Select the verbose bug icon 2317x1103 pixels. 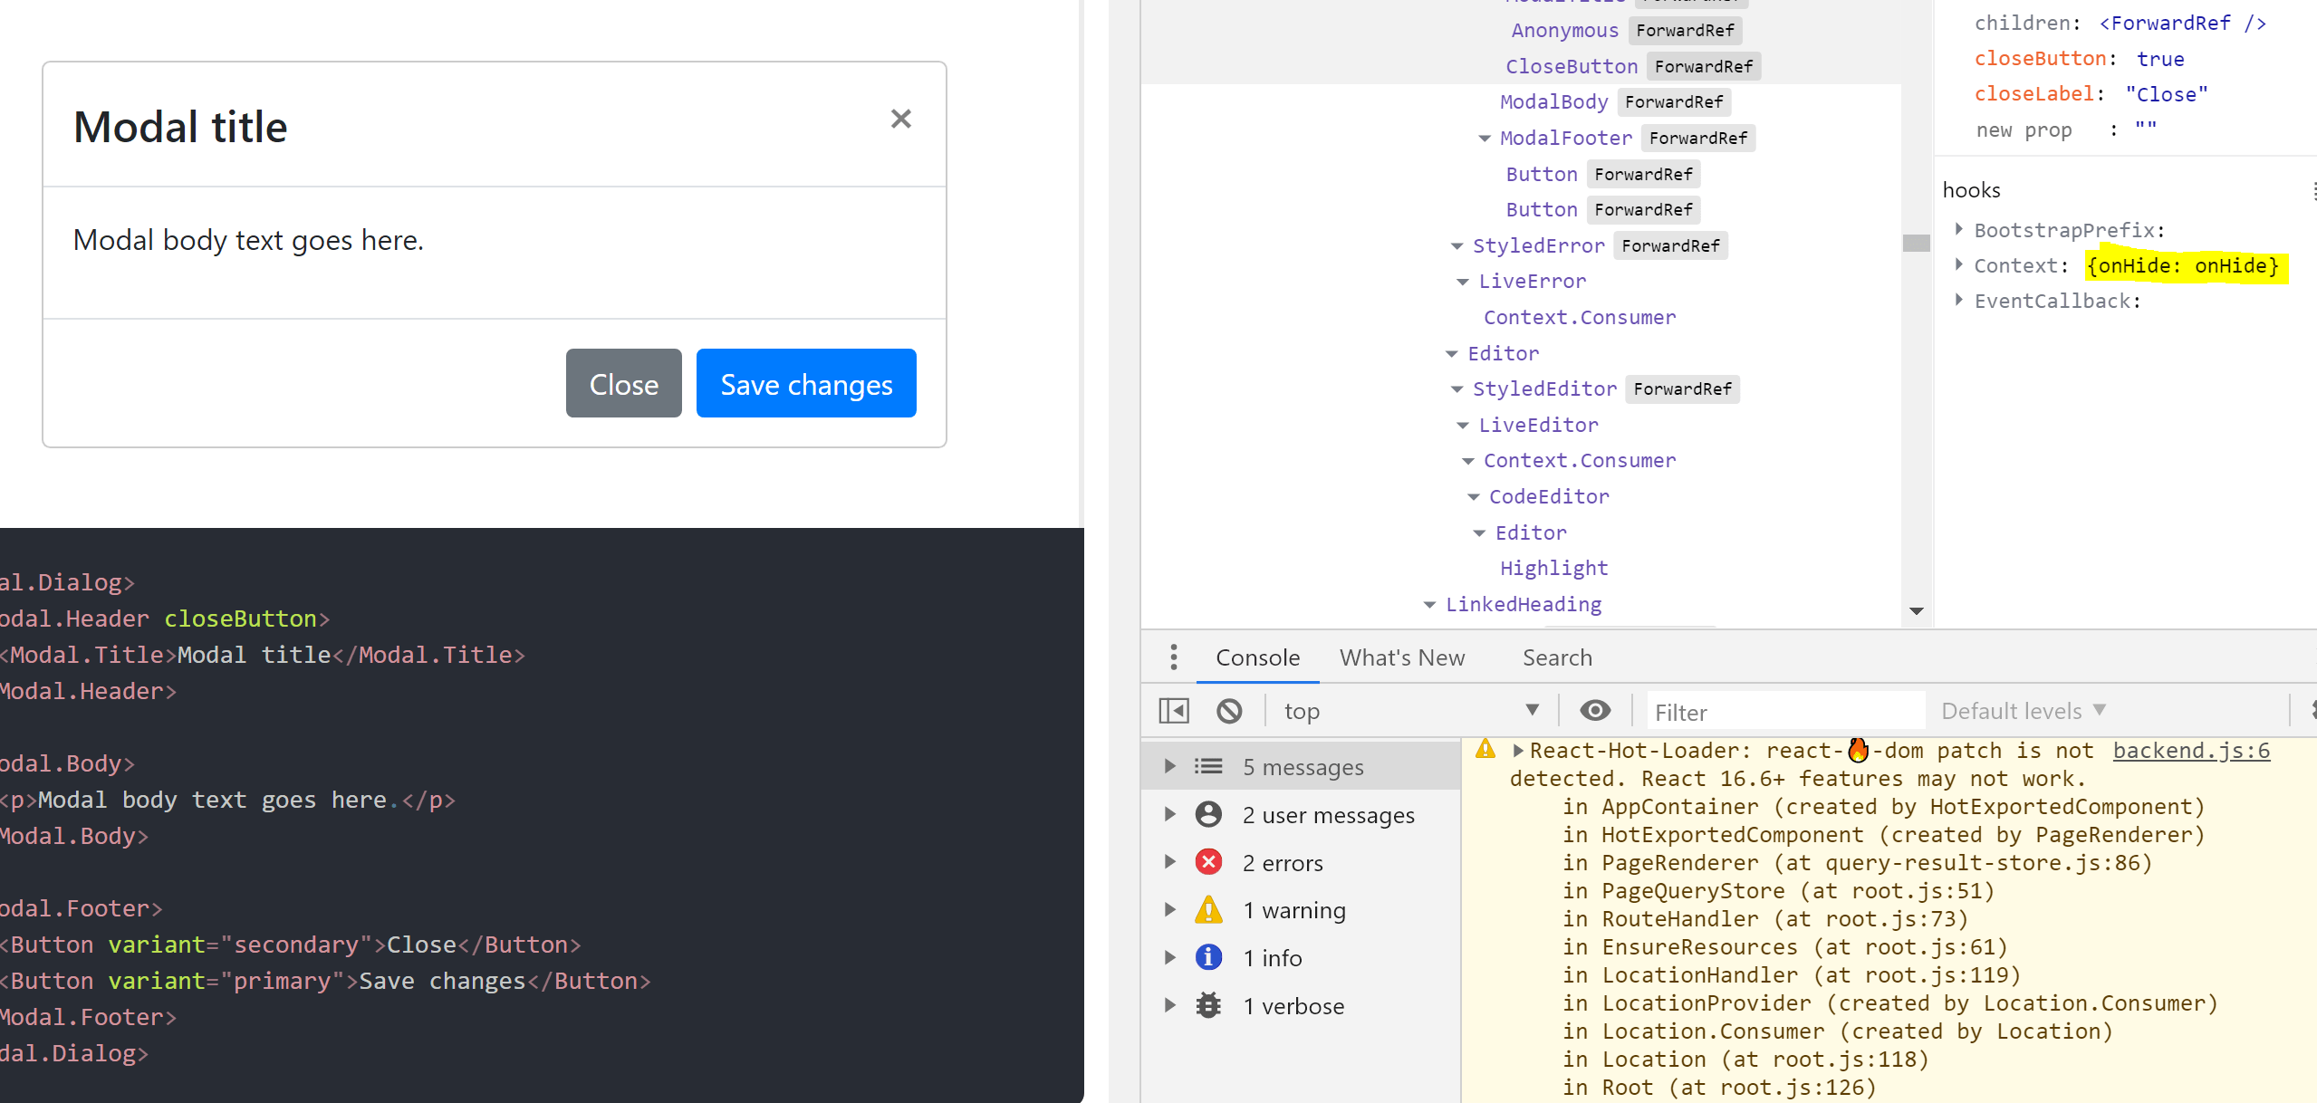(x=1208, y=1005)
